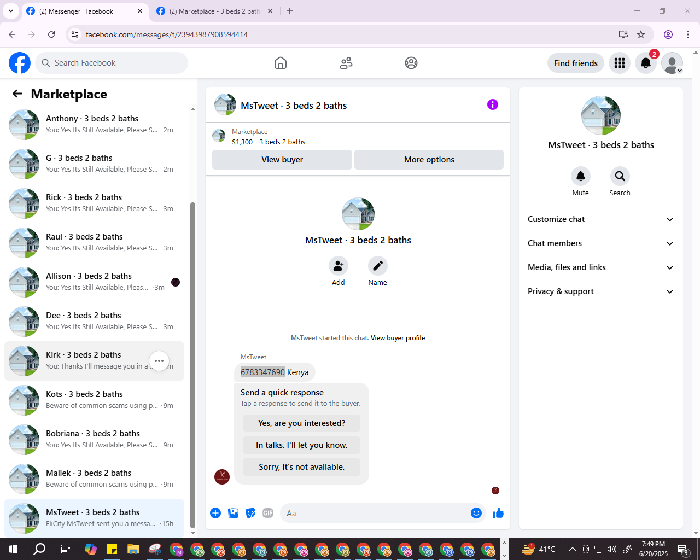Choose a GIF icon
The width and height of the screenshot is (700, 560).
[x=268, y=513]
